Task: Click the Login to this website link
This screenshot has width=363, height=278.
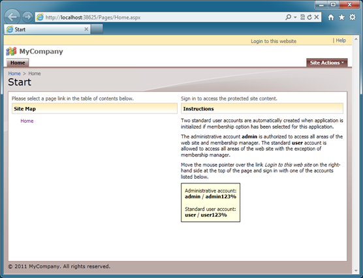Action: tap(274, 41)
